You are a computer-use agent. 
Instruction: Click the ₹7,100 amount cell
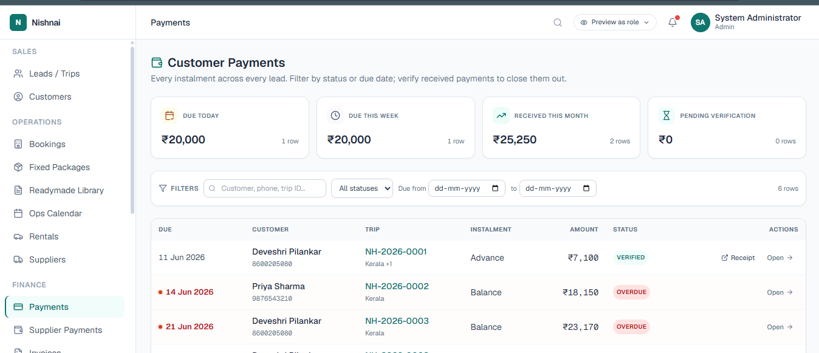point(583,258)
